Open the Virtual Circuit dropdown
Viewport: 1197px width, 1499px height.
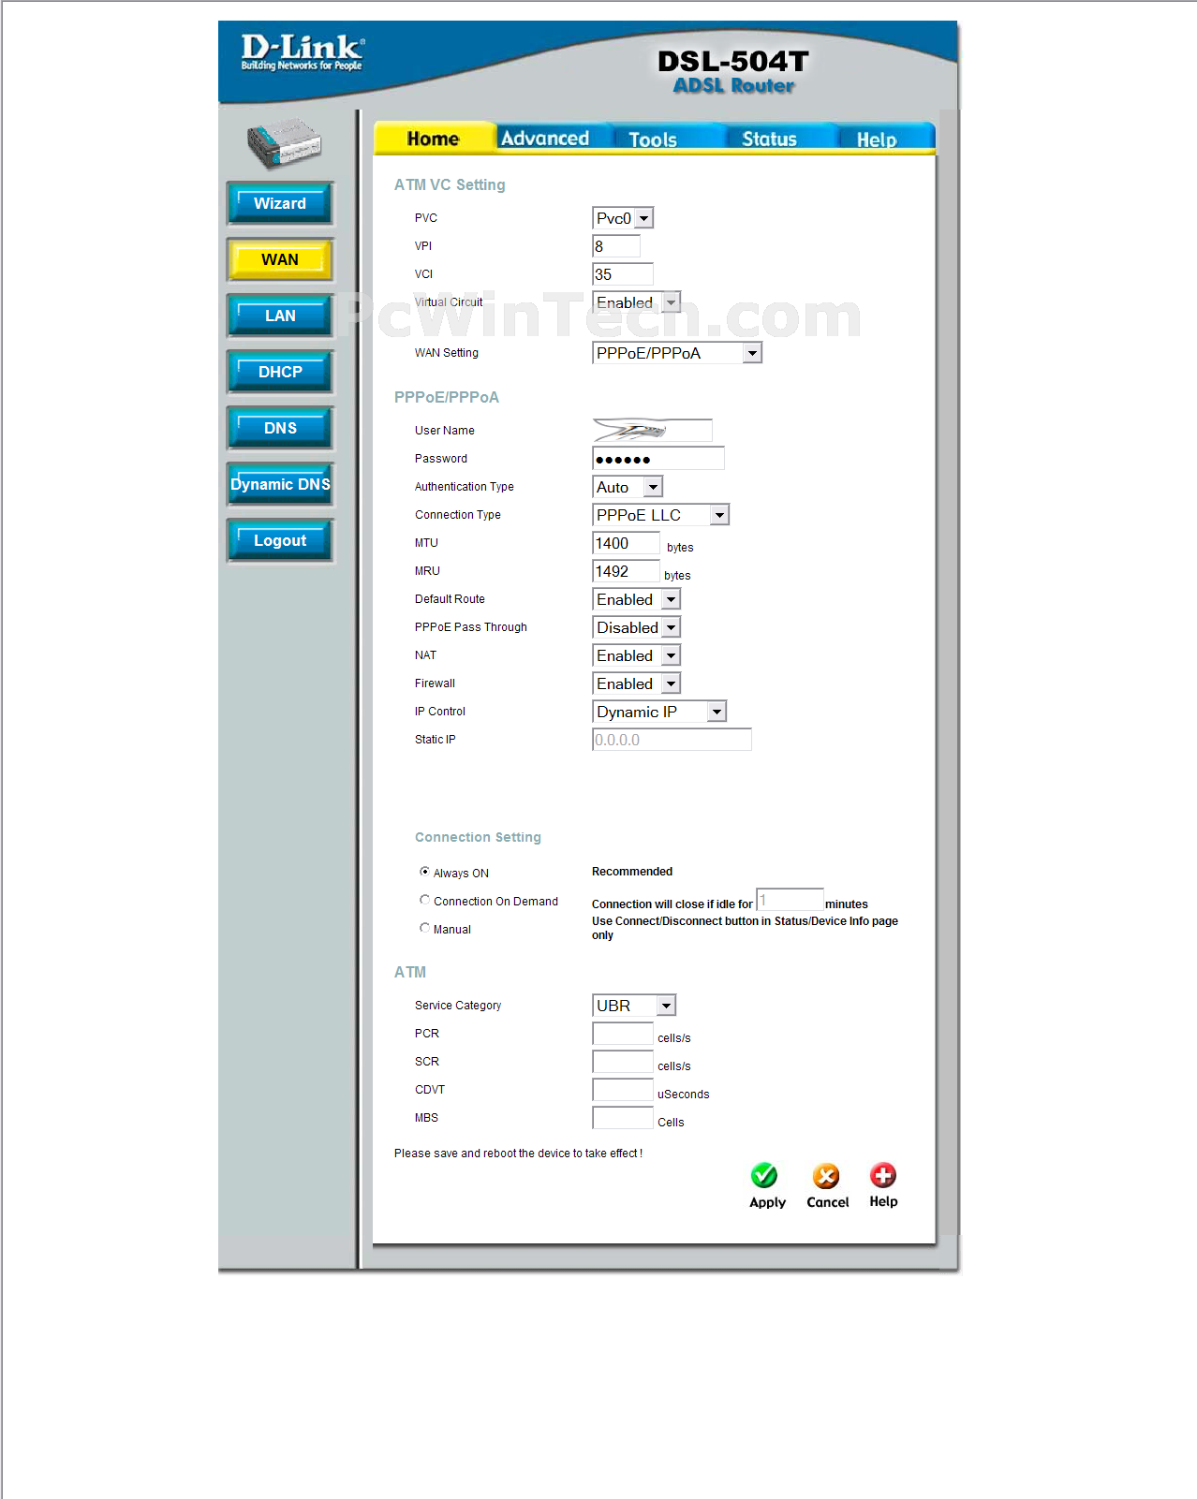pos(636,302)
